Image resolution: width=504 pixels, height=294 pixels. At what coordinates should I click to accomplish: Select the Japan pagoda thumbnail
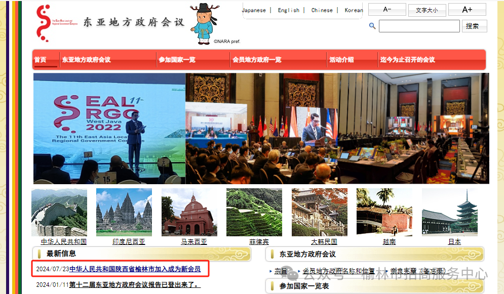(x=449, y=213)
